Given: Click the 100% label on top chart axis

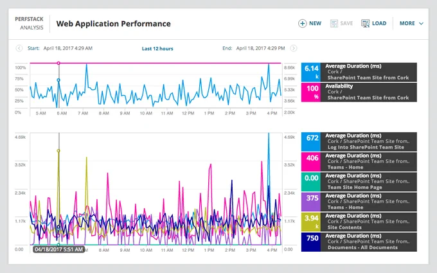Looking at the screenshot, I should click(x=21, y=67).
